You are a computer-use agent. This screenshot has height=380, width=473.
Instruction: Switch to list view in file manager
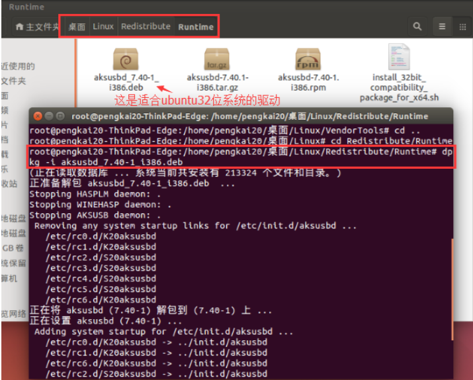click(442, 26)
